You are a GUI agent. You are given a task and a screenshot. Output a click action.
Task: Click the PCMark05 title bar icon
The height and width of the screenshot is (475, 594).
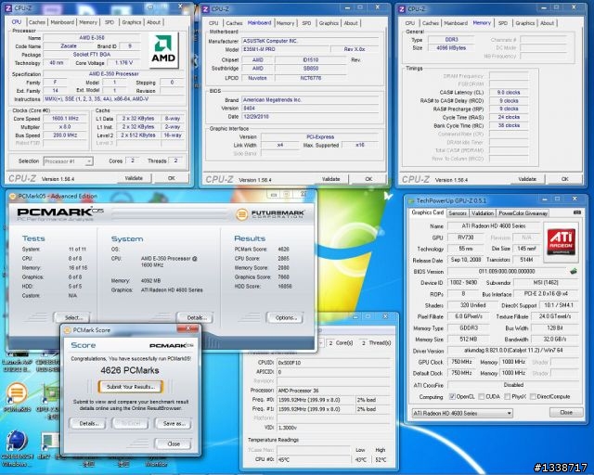pos(12,196)
